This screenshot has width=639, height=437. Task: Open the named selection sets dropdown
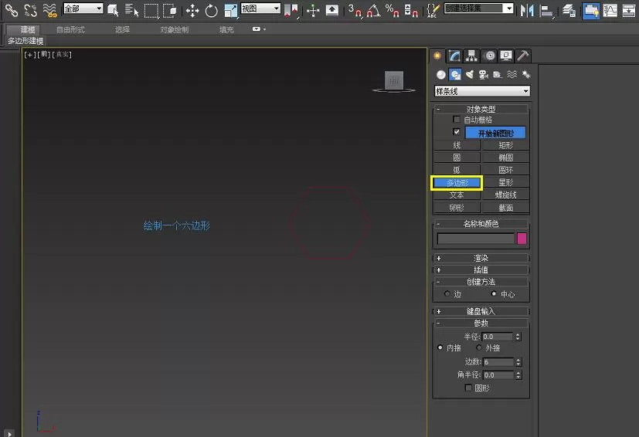click(478, 8)
